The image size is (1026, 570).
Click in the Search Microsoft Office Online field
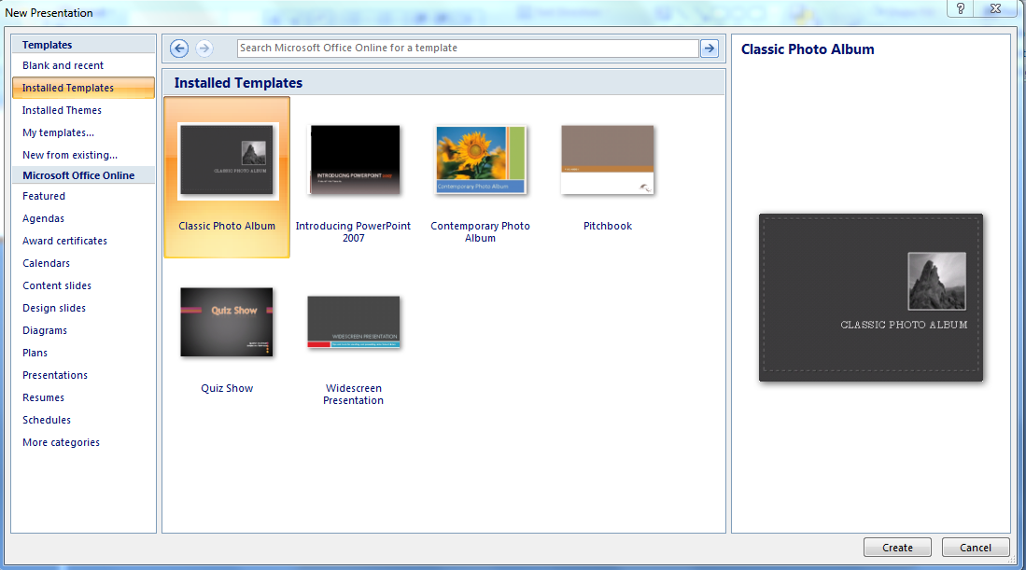pos(468,49)
